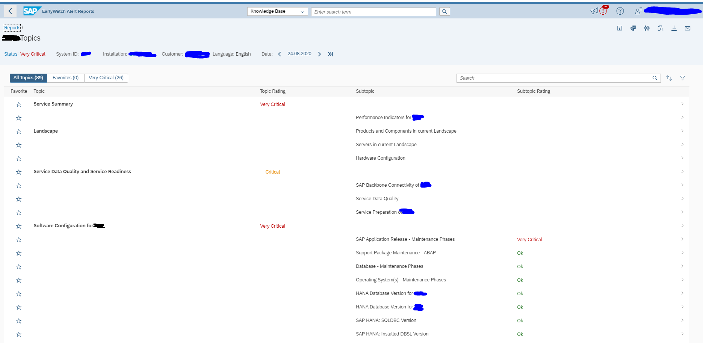Star Database - Maintenance Phases row
703x343 pixels.
click(19, 267)
